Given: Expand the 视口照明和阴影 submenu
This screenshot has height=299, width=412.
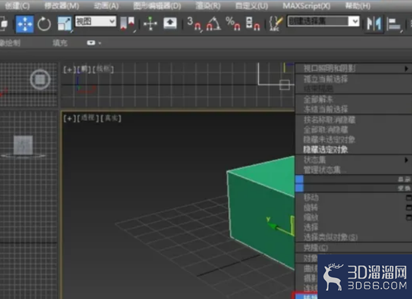Looking at the screenshot, I should pyautogui.click(x=353, y=69).
